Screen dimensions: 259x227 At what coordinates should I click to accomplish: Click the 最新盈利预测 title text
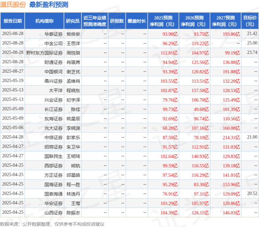coord(49,5)
